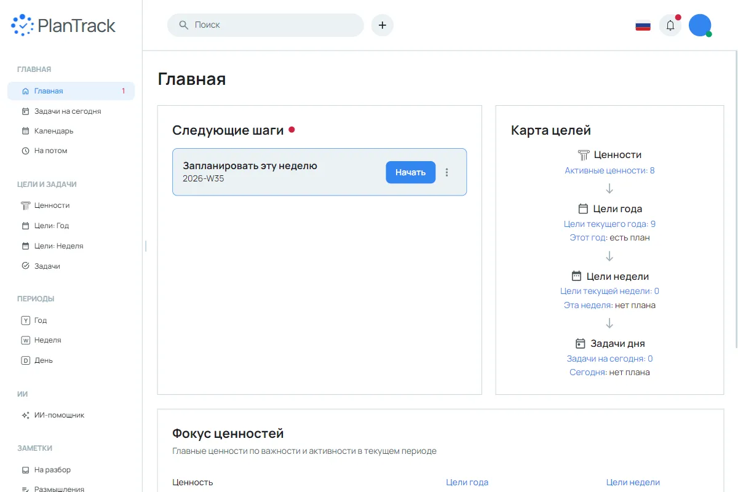Click notification count 1 beside Главная
Viewport: 738px width, 492px height.
[x=123, y=91]
